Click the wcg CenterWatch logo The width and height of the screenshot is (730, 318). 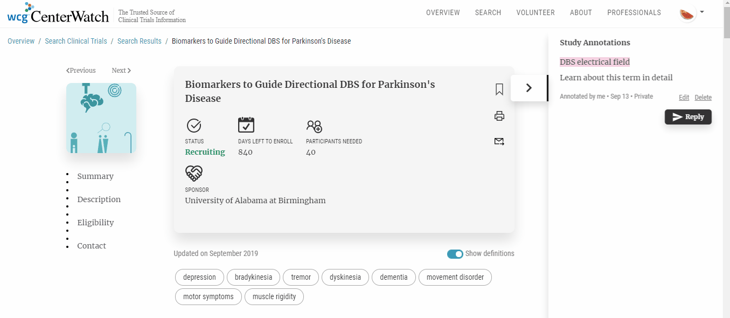coord(58,13)
